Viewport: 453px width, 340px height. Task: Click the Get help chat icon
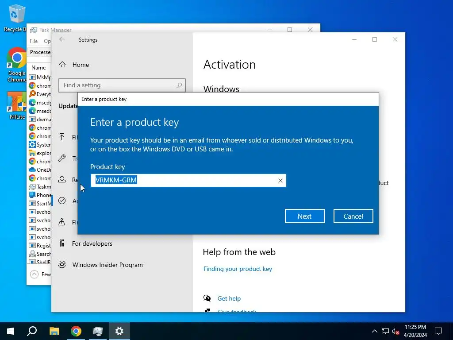[x=207, y=298]
